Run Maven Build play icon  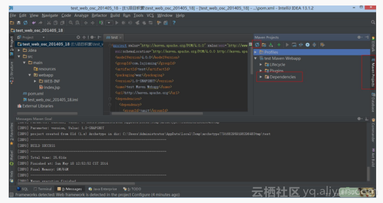coord(287,45)
